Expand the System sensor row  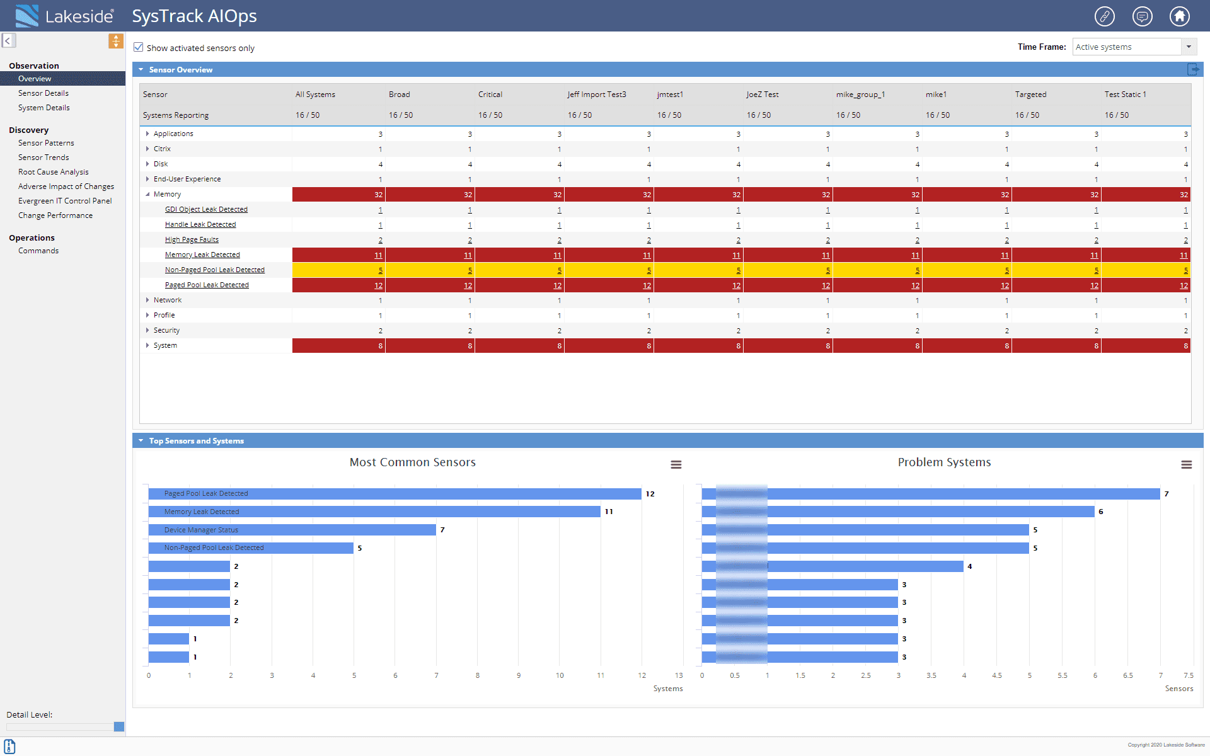pyautogui.click(x=147, y=345)
